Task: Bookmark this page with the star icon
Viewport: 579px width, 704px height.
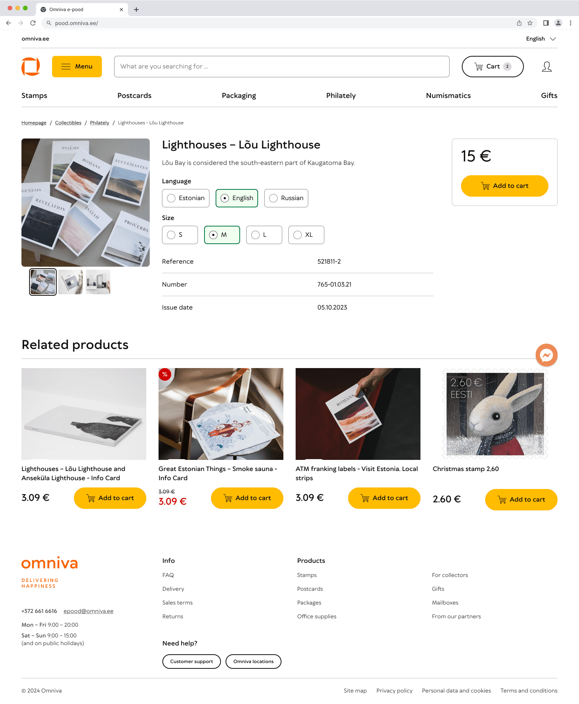Action: (x=530, y=23)
